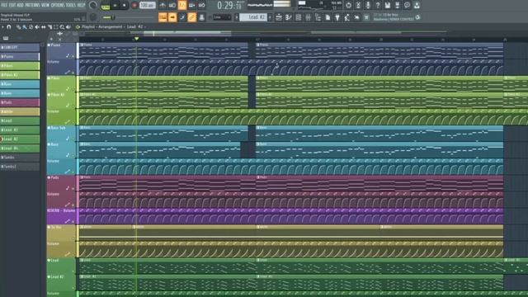This screenshot has height=297, width=528.
Task: Click the song position slider handle
Action: click(113, 17)
